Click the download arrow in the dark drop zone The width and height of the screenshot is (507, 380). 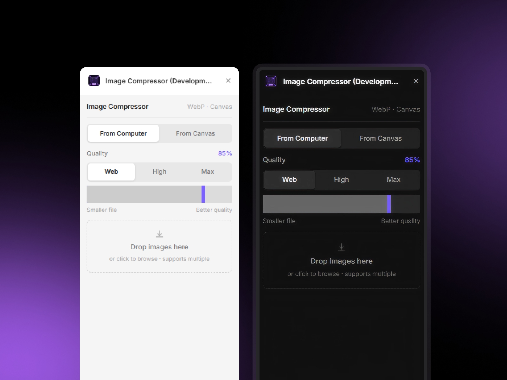tap(341, 247)
